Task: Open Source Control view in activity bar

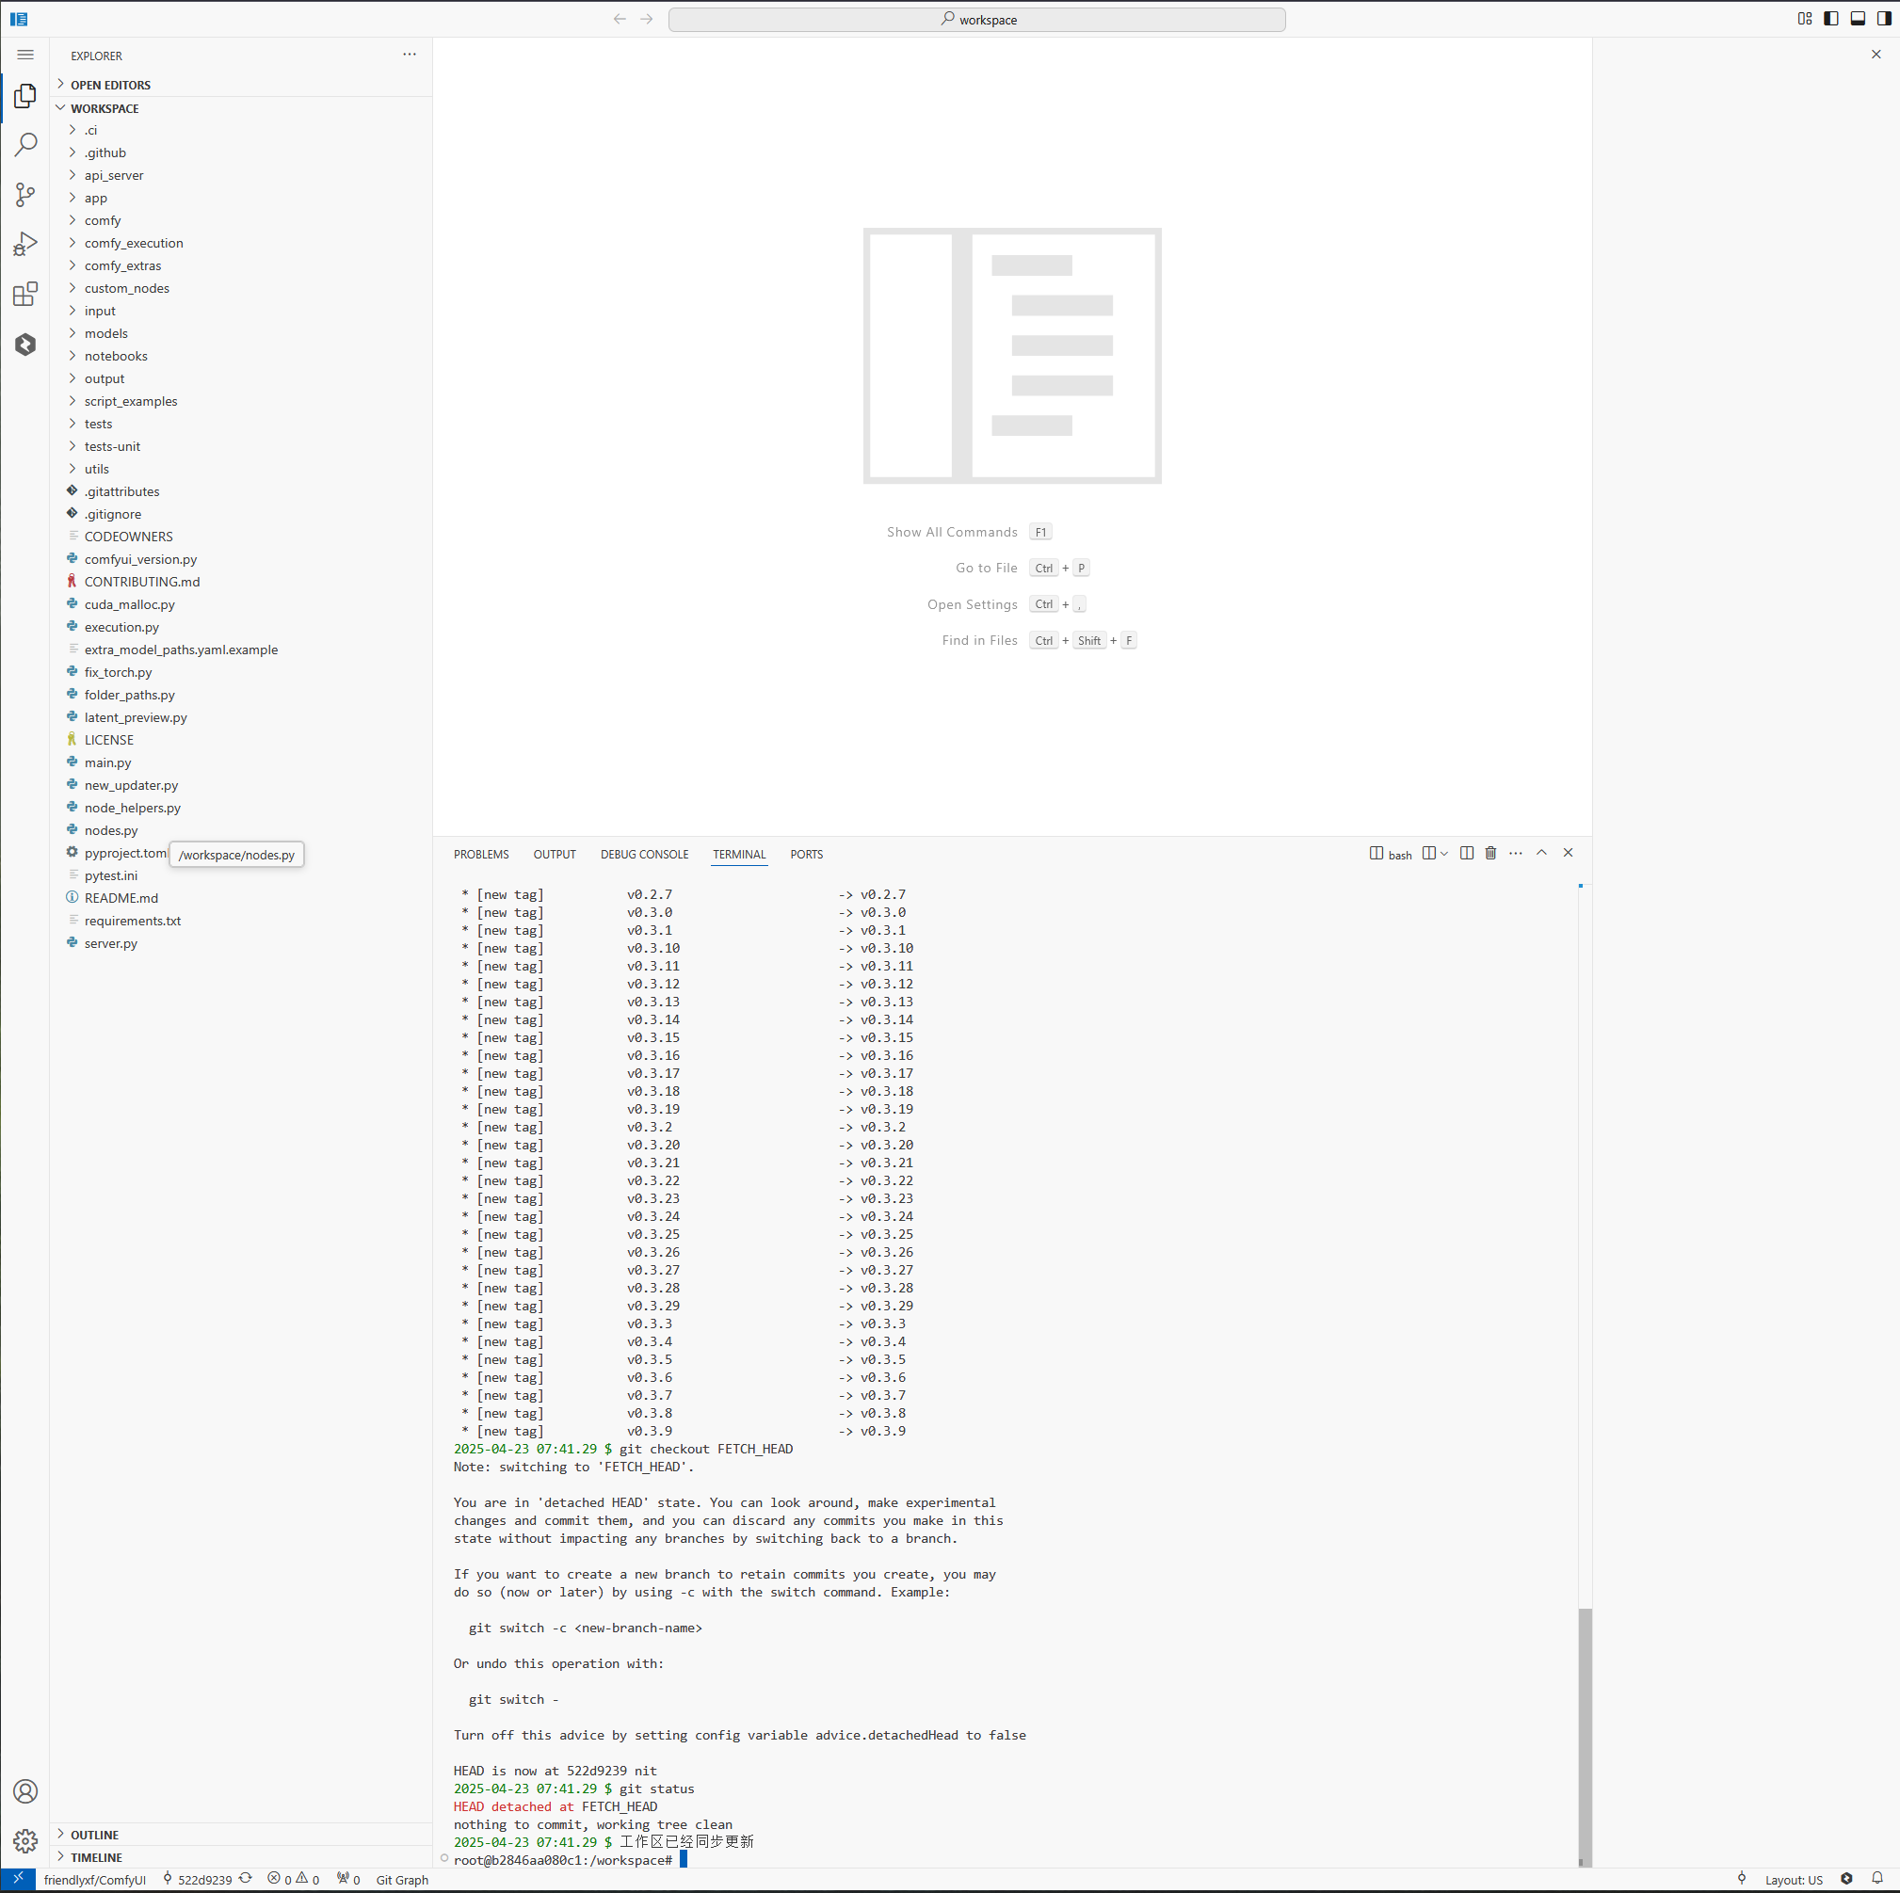Action: [25, 195]
